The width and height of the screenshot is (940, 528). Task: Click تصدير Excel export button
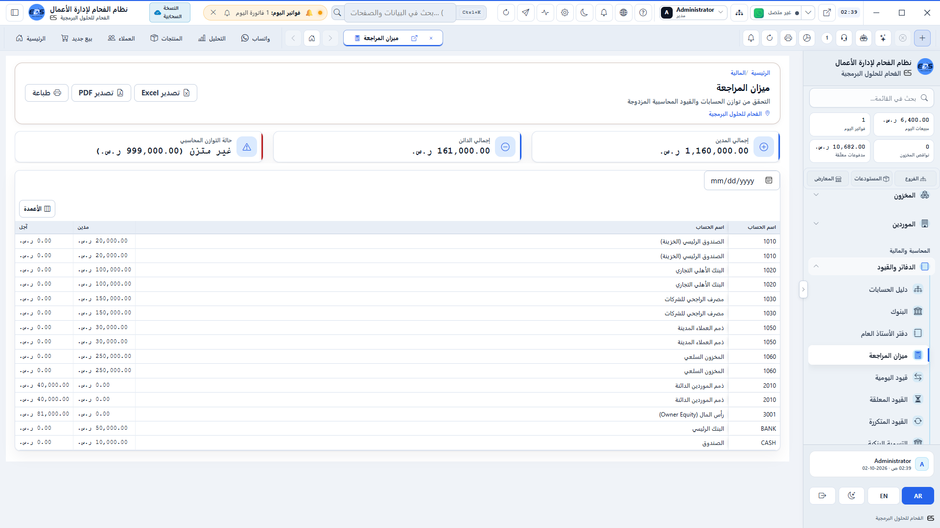165,93
